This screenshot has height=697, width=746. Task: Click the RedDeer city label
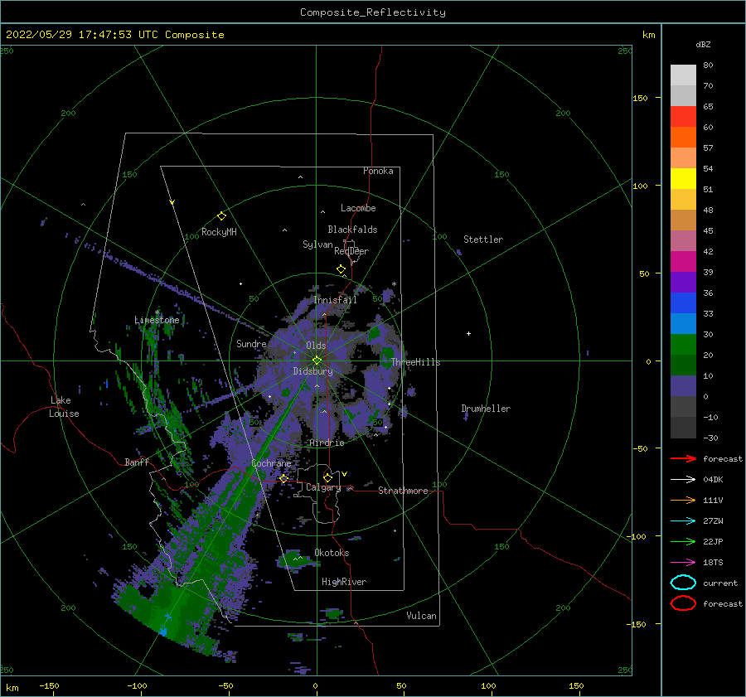351,251
